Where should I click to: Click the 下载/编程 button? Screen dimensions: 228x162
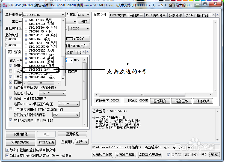click(x=20, y=134)
